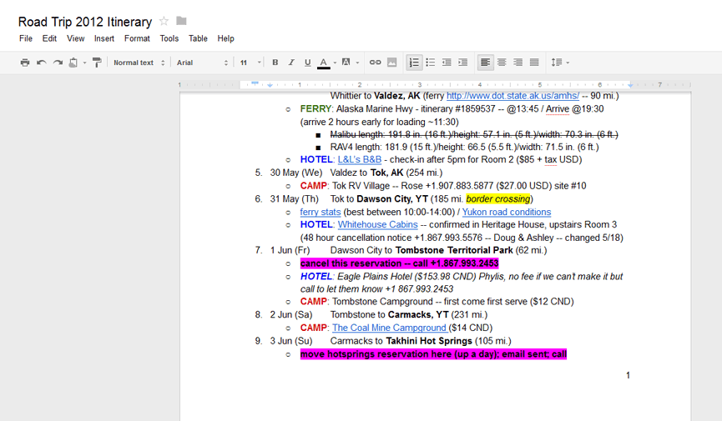Star the Road Trip 2012 Itinerary document
The height and width of the screenshot is (421, 722).
click(x=164, y=21)
